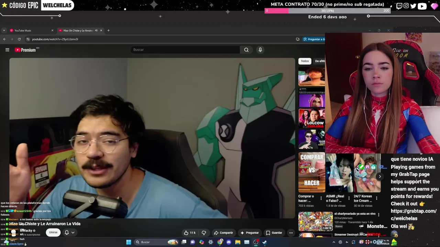The width and height of the screenshot is (440, 247).
Task: Click the install/cast icon in address bar
Action: coord(298,39)
